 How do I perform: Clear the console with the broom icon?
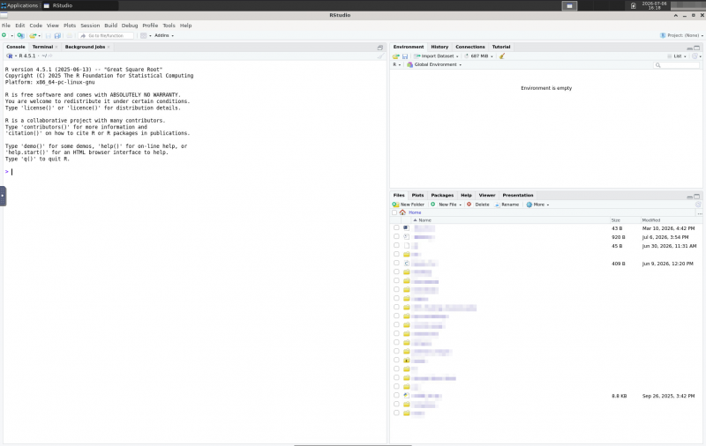[381, 56]
